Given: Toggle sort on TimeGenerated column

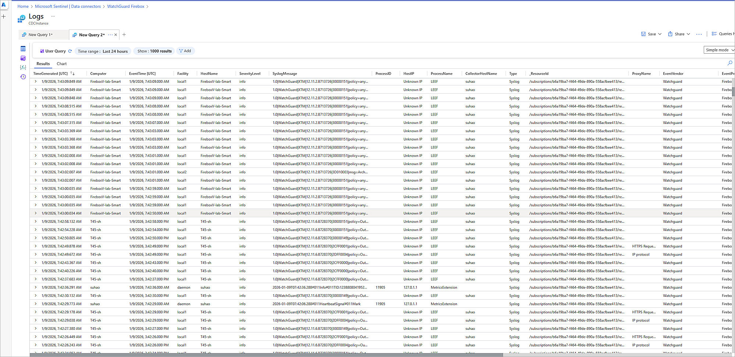Looking at the screenshot, I should [73, 73].
